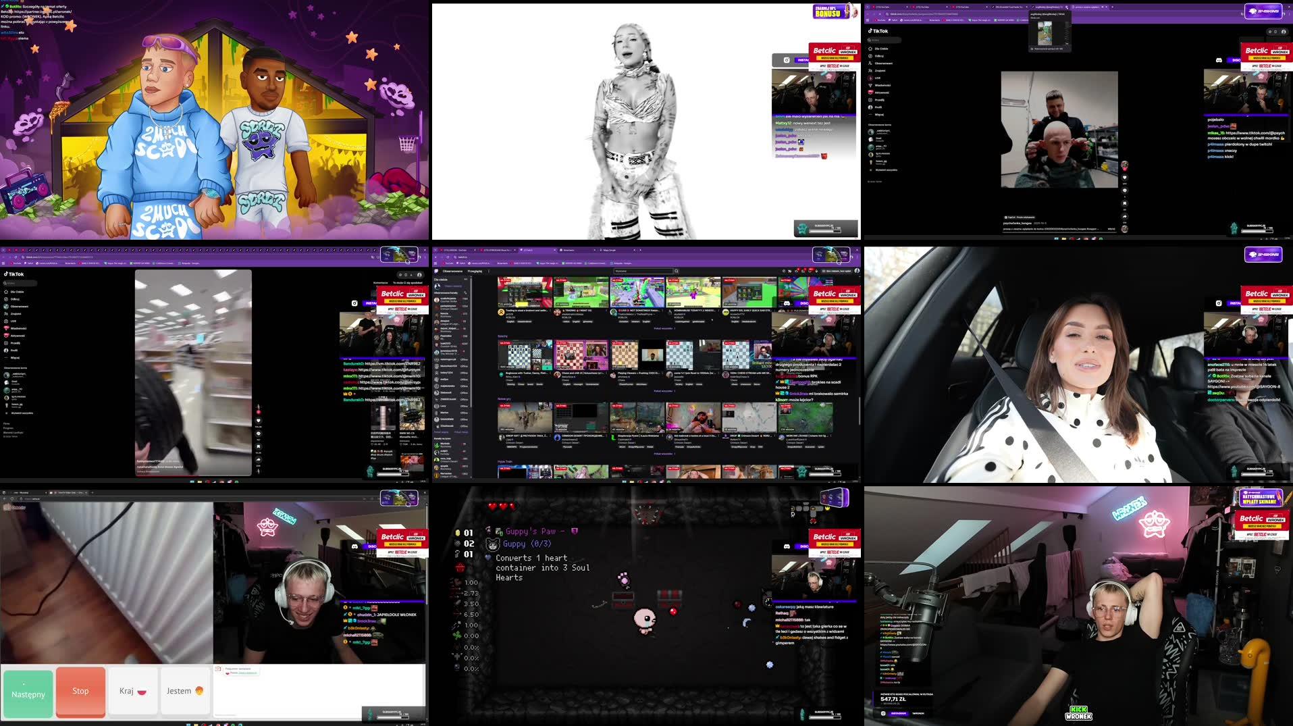Switch to the Przeglądaj tab on Twitch
This screenshot has height=726, width=1293.
coord(474,271)
